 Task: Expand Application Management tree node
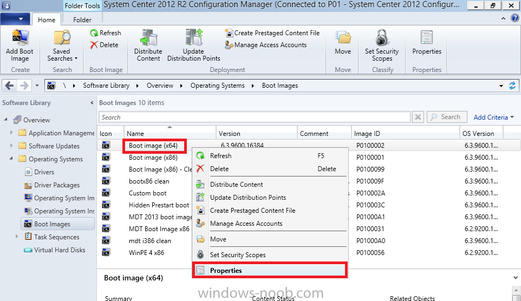coord(11,133)
